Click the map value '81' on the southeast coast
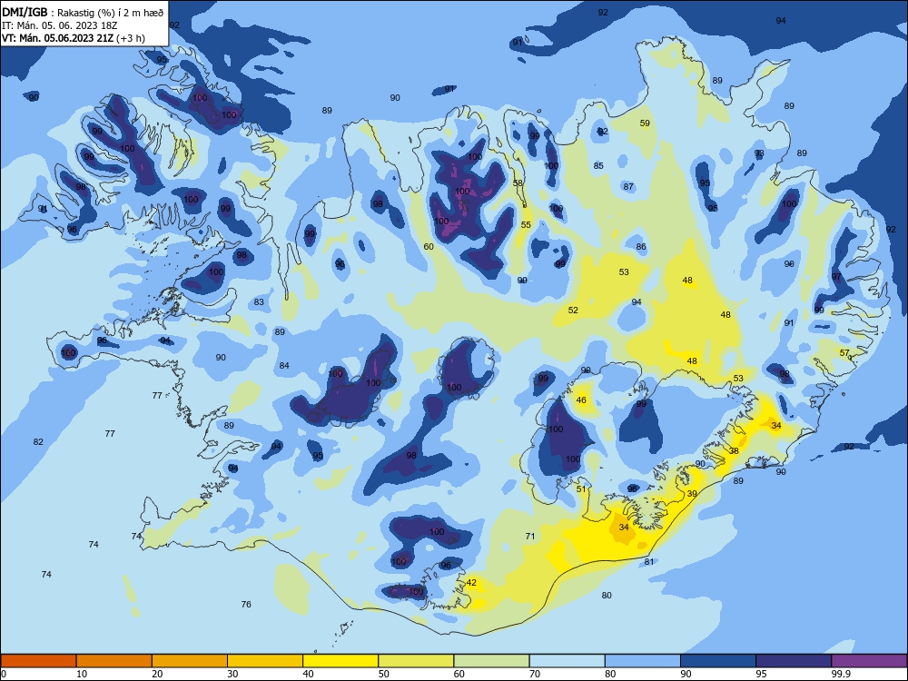 649,561
